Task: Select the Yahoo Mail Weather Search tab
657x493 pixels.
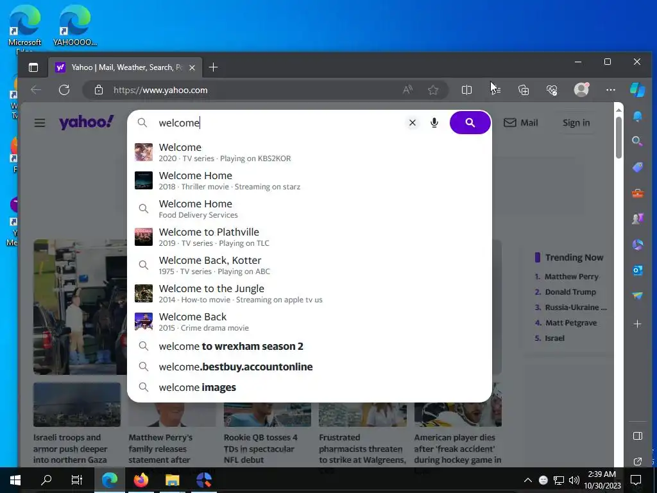Action: 125,67
